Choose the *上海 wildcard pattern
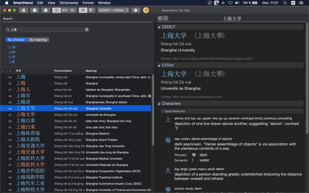This screenshot has height=193, width=309. [12, 57]
